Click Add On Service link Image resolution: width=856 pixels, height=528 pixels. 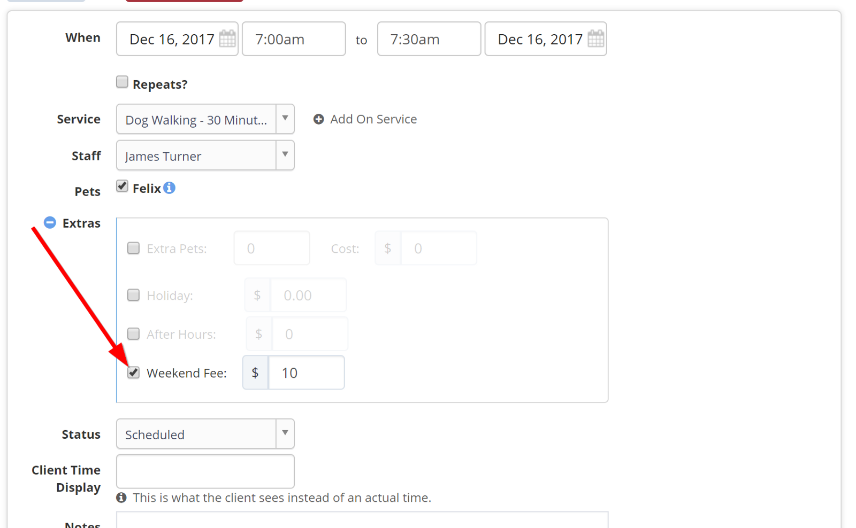[x=373, y=119]
